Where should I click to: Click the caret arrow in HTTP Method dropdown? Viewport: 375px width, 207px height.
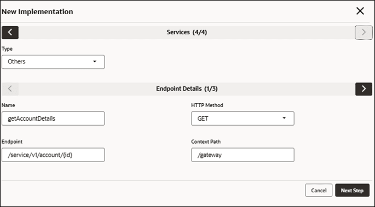(284, 118)
